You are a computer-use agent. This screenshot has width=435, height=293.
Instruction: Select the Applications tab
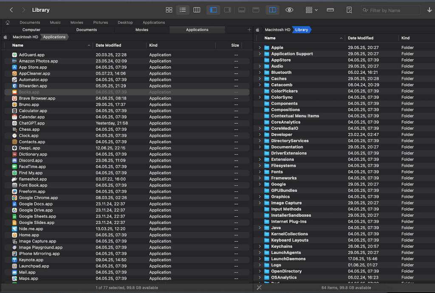click(x=197, y=30)
